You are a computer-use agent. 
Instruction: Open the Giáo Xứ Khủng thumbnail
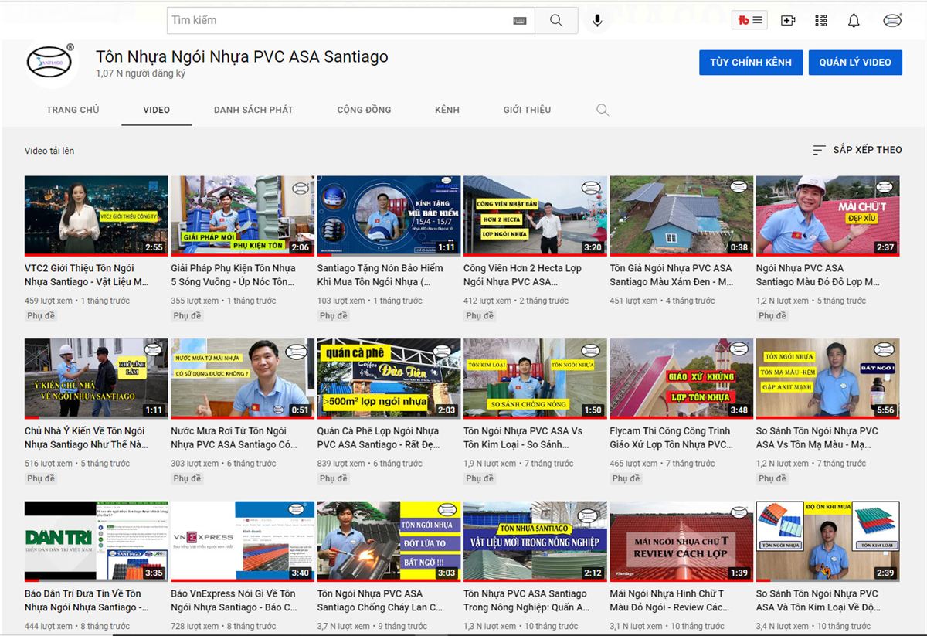click(x=681, y=379)
